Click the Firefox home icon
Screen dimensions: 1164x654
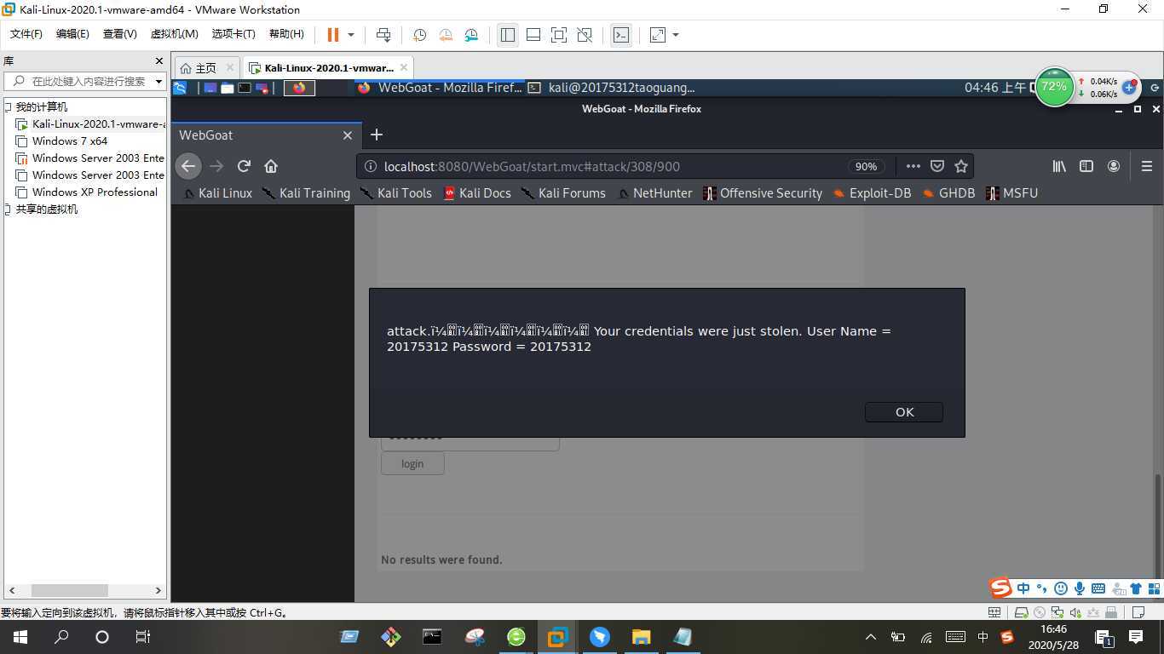click(x=271, y=166)
